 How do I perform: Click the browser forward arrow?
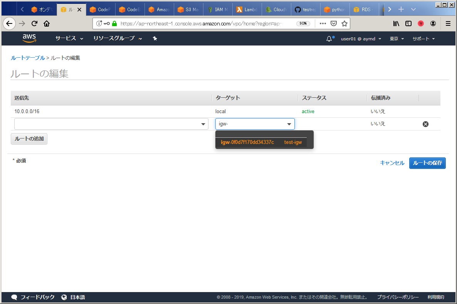click(x=22, y=23)
